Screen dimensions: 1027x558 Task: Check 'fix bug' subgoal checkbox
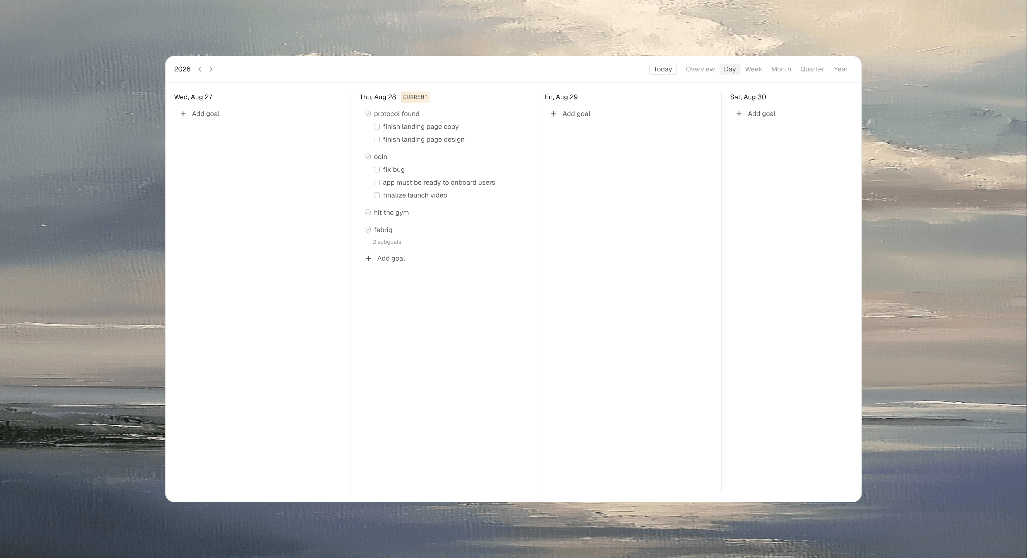pos(376,170)
